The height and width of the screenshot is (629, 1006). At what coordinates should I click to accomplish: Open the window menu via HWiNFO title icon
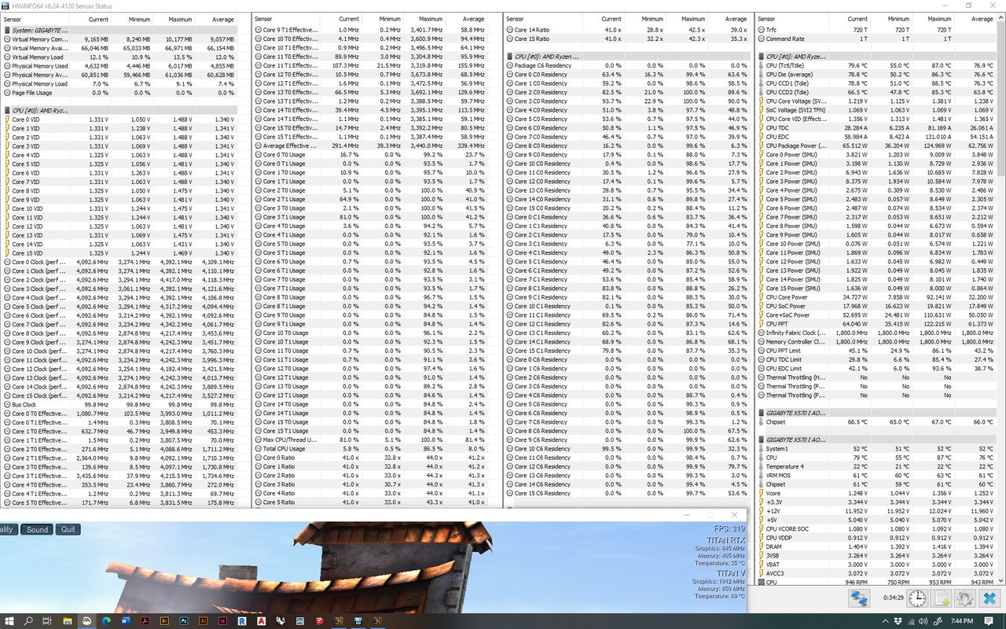(6, 6)
